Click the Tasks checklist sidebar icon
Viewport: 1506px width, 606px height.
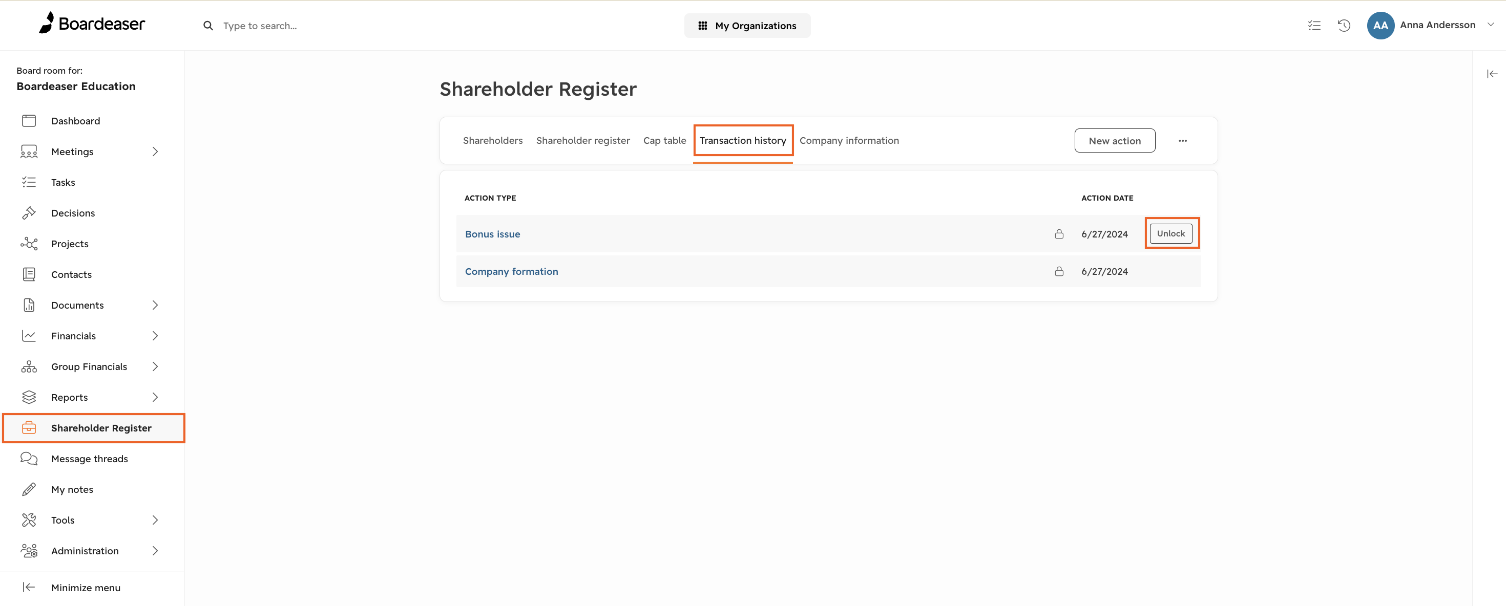pyautogui.click(x=29, y=182)
